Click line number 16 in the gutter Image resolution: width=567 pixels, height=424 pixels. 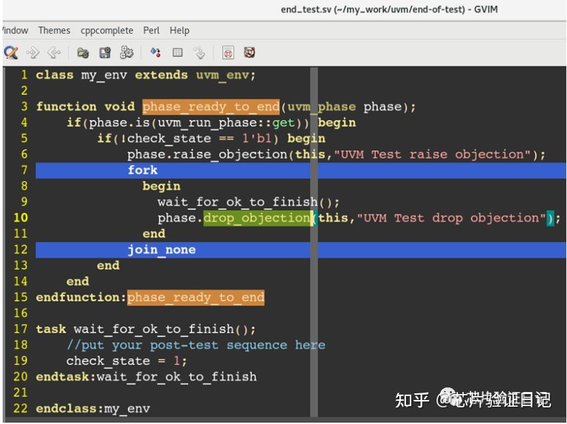[x=21, y=314]
